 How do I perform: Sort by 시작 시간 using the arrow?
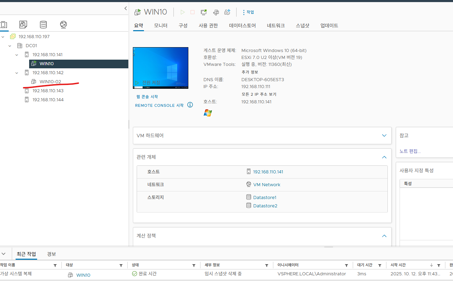point(431,265)
